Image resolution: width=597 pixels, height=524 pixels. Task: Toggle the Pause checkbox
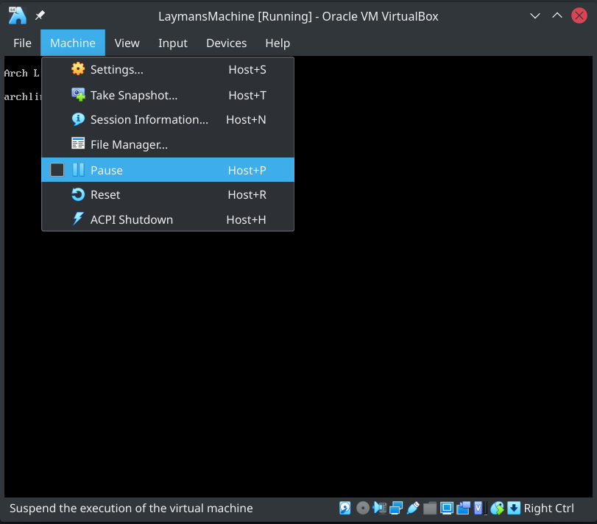click(x=57, y=170)
